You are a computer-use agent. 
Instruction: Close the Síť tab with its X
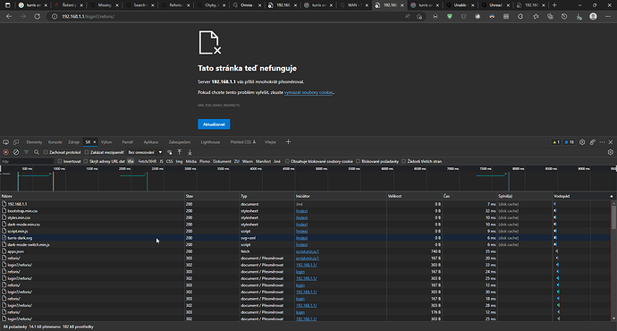click(x=95, y=142)
